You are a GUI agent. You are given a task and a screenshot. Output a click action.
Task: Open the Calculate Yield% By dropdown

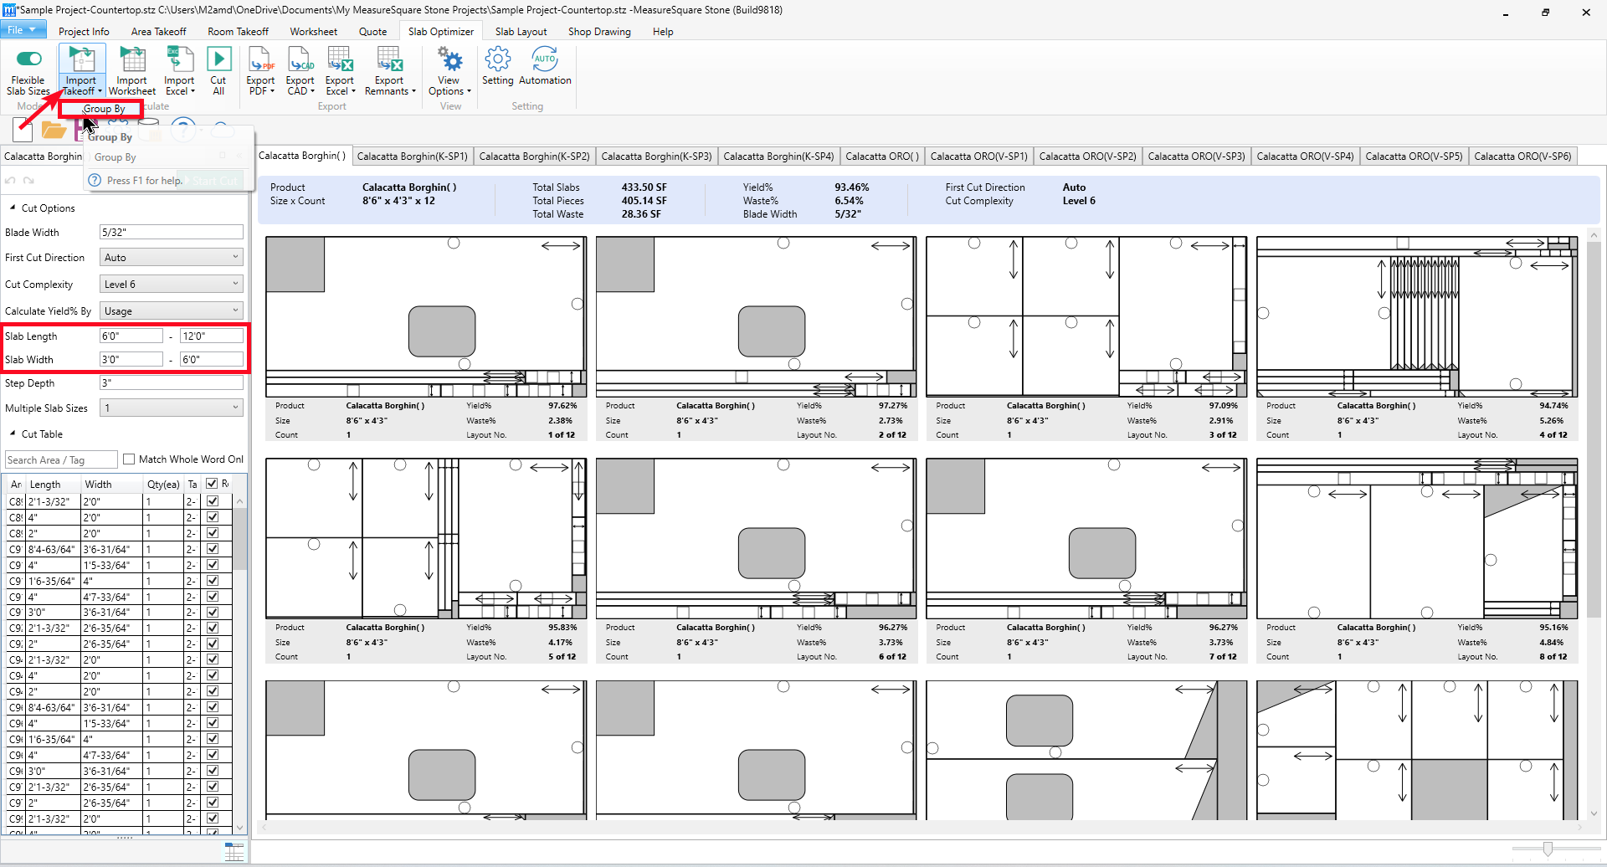[171, 311]
